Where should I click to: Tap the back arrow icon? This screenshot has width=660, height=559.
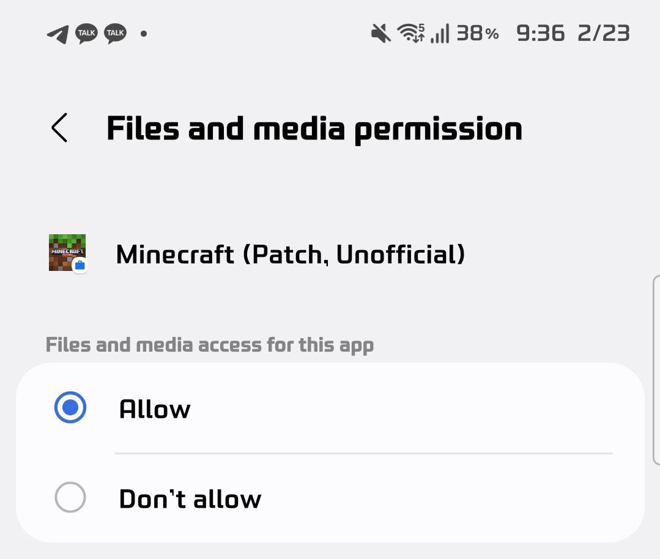(x=59, y=128)
